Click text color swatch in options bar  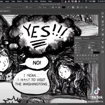coord(64,7)
